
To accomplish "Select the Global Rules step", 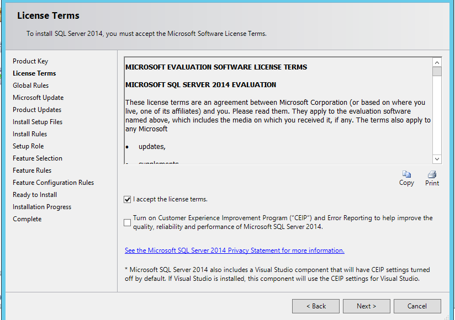I will pyautogui.click(x=31, y=86).
